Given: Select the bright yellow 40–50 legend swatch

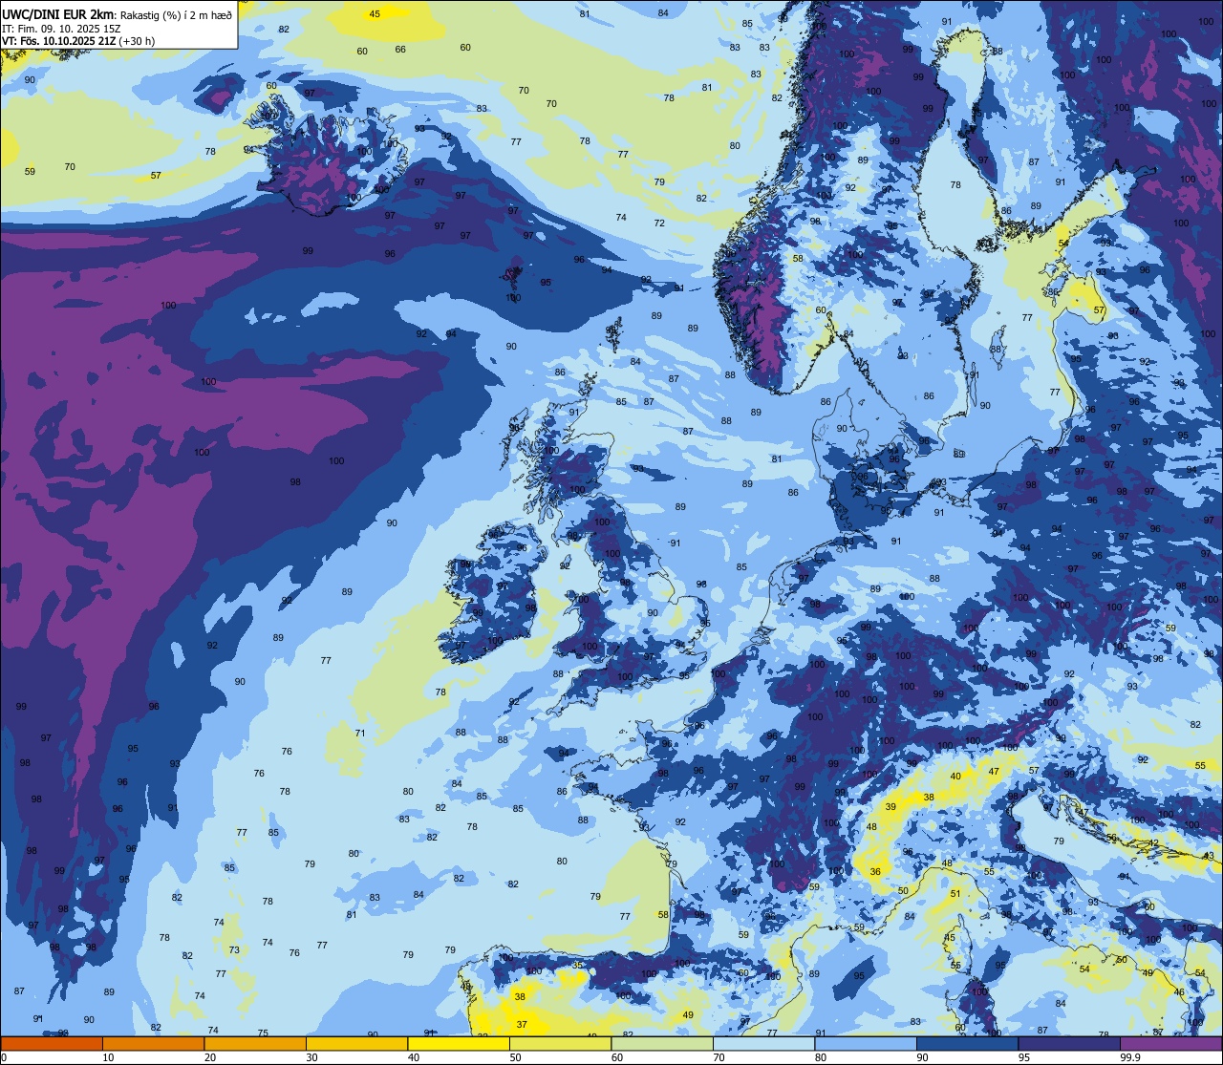Looking at the screenshot, I should click(459, 1044).
